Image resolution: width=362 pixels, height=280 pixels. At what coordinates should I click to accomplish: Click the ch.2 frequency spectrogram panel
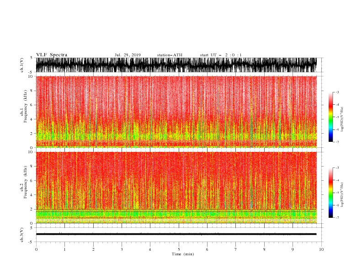point(176,188)
